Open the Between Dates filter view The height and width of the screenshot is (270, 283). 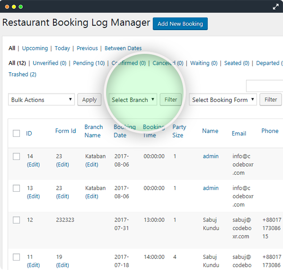tap(123, 48)
